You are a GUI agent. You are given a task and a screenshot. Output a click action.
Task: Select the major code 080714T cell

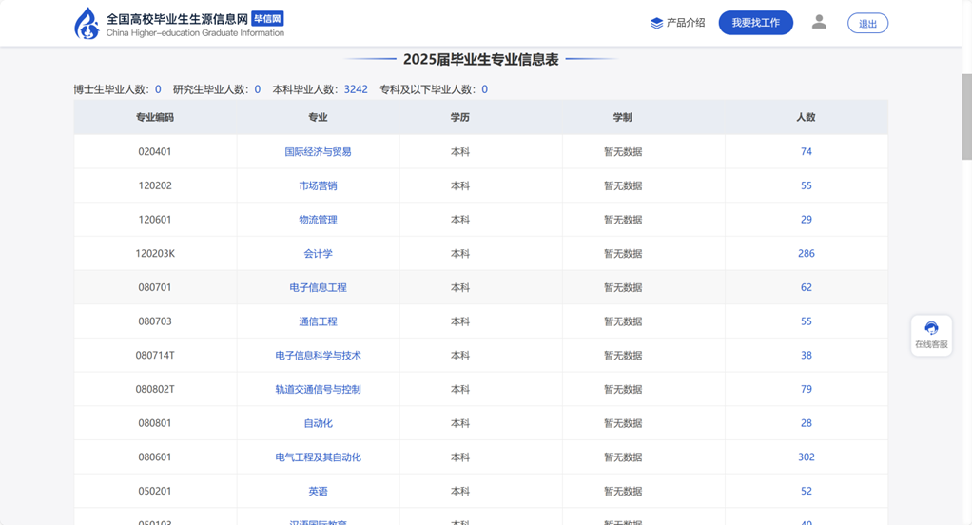[x=155, y=355]
